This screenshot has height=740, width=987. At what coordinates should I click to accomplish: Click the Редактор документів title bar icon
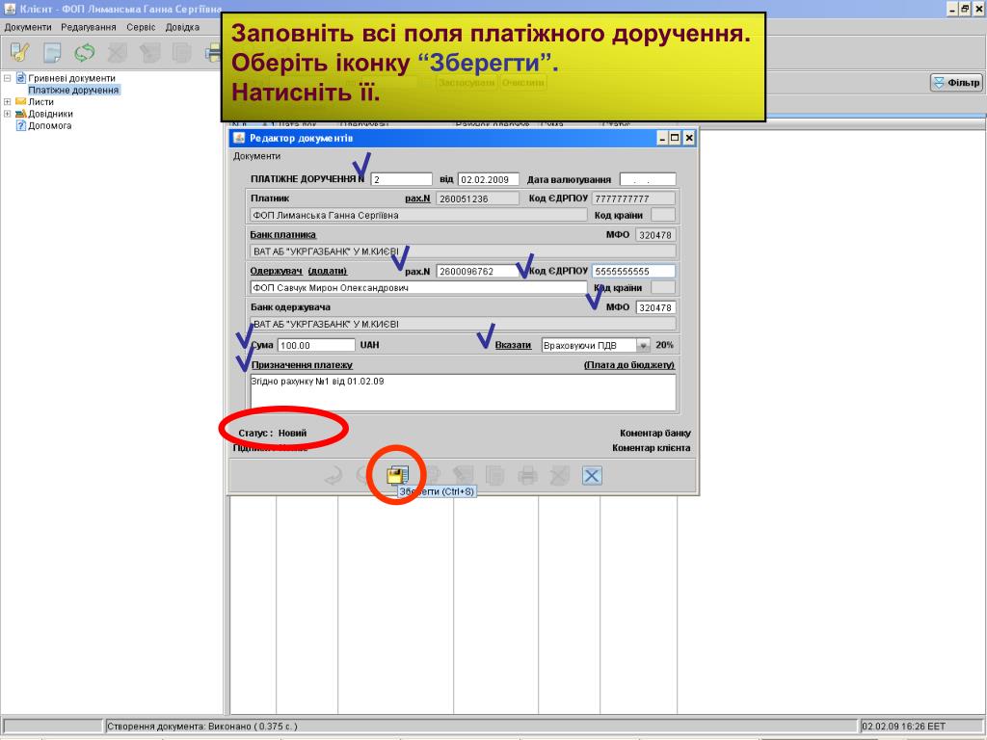[239, 138]
